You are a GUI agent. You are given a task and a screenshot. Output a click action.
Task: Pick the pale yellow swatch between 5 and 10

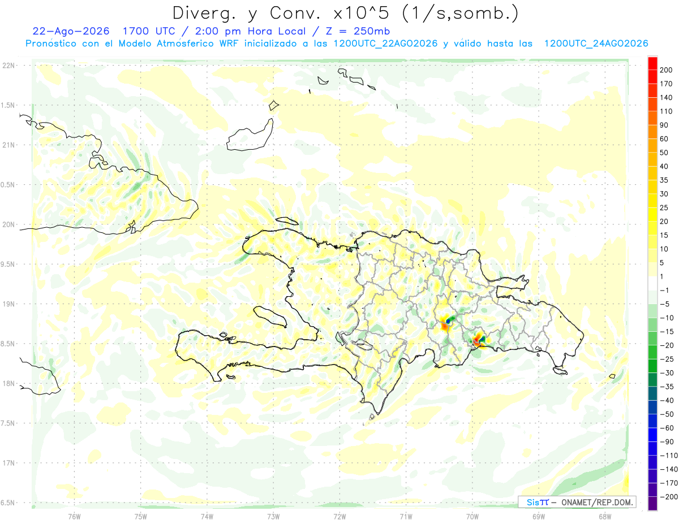pyautogui.click(x=652, y=255)
